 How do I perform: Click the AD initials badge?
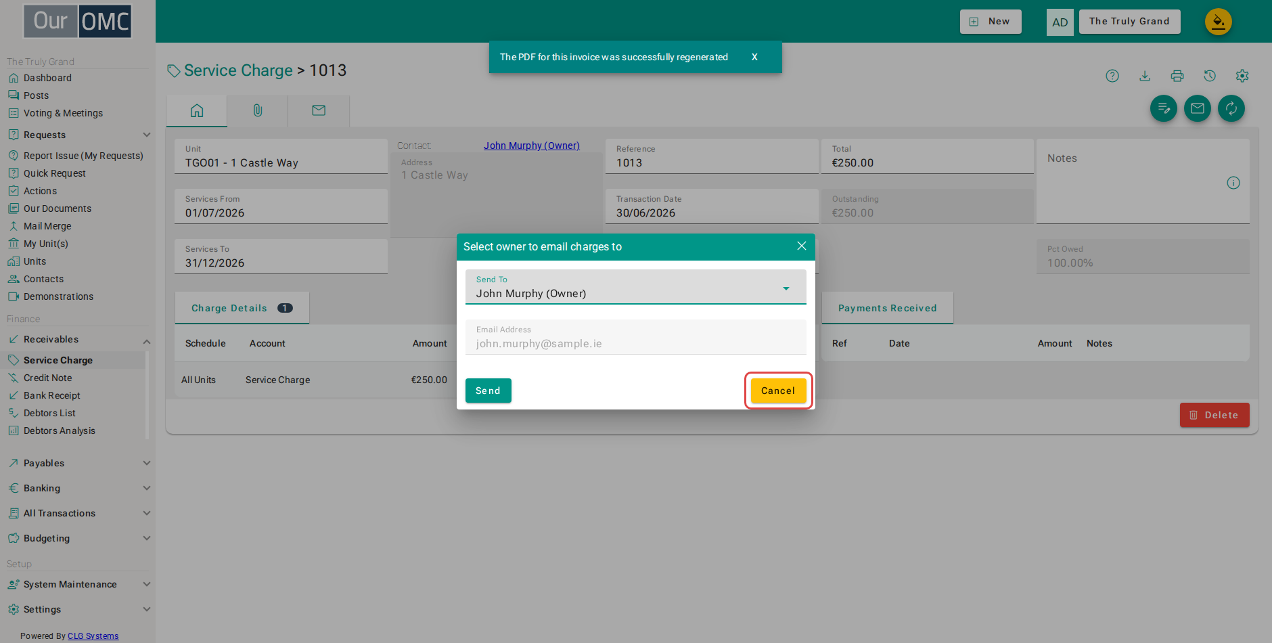pos(1060,22)
